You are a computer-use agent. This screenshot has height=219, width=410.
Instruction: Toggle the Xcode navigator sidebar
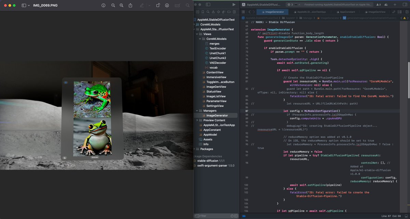[208, 5]
